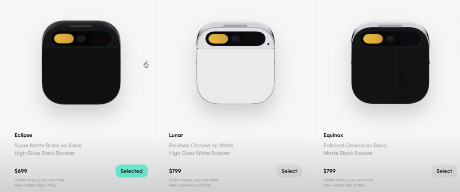
Task: Click the yellow light on Eclipse device
Action: [64, 39]
